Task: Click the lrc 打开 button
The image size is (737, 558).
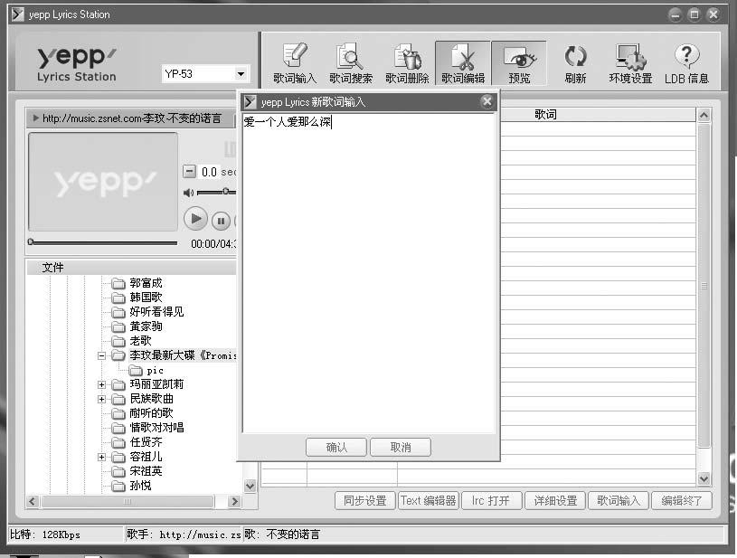Action: point(491,501)
